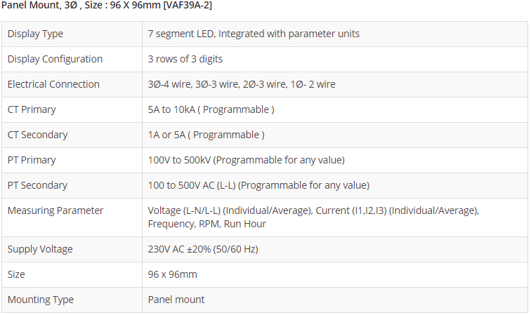Screen dimensions: 531x315
Task: Click the PT Secondary label
Action: (37, 185)
